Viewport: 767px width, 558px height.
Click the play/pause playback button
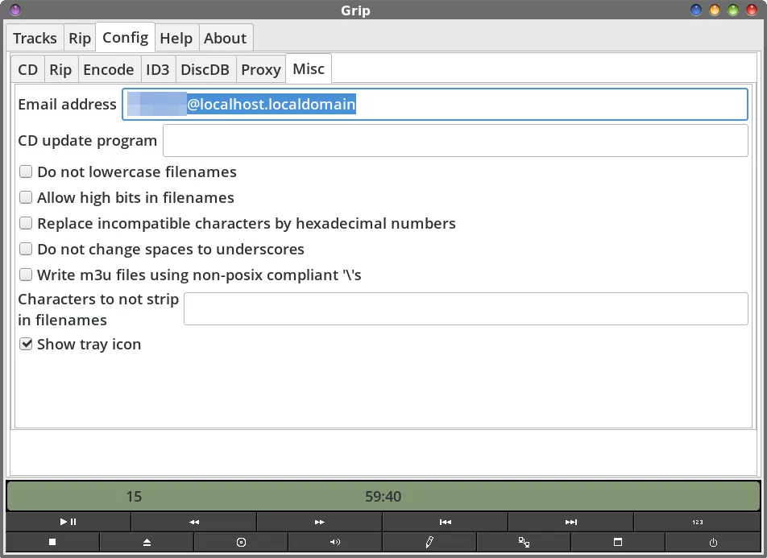coord(68,522)
